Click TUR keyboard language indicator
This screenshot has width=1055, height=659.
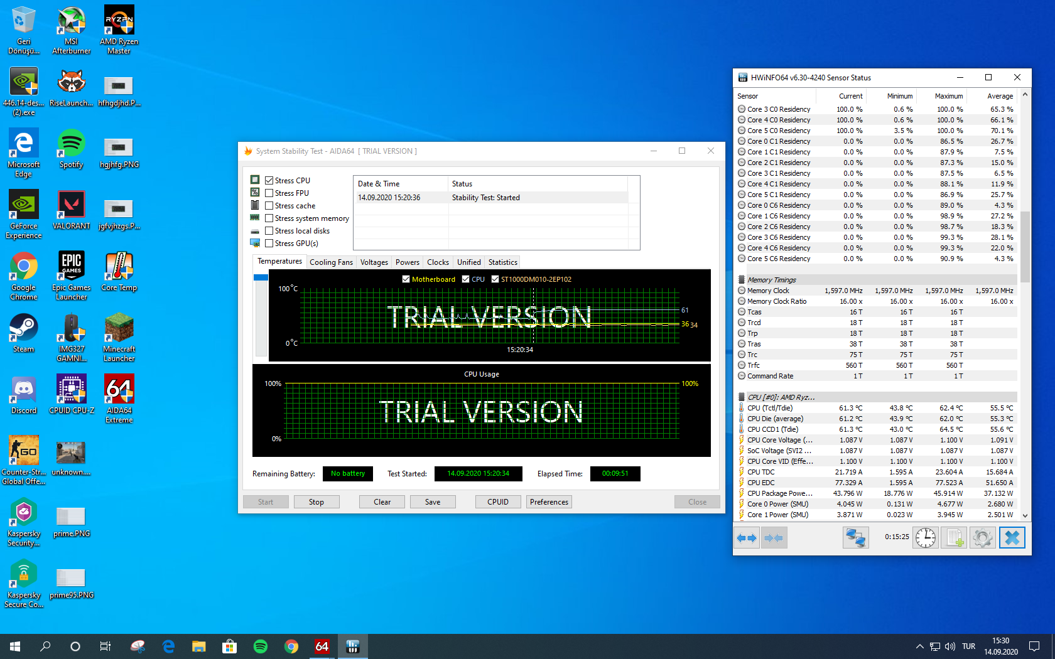pos(968,646)
